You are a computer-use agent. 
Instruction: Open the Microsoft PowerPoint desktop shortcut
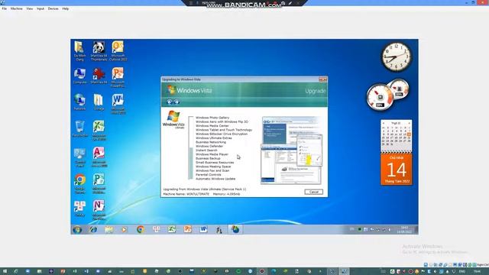pyautogui.click(x=118, y=77)
